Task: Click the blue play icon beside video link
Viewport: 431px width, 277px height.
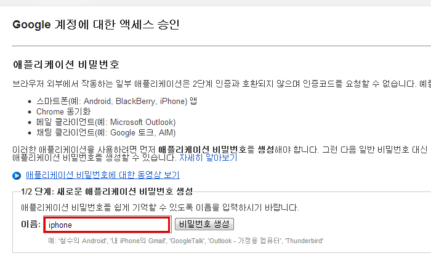Action: 17,175
